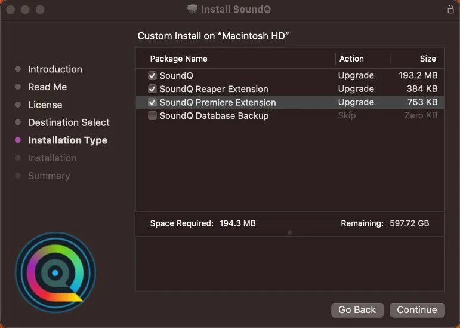The height and width of the screenshot is (328, 460).
Task: Enable SoundQ Database Backup checkbox
Action: point(152,115)
